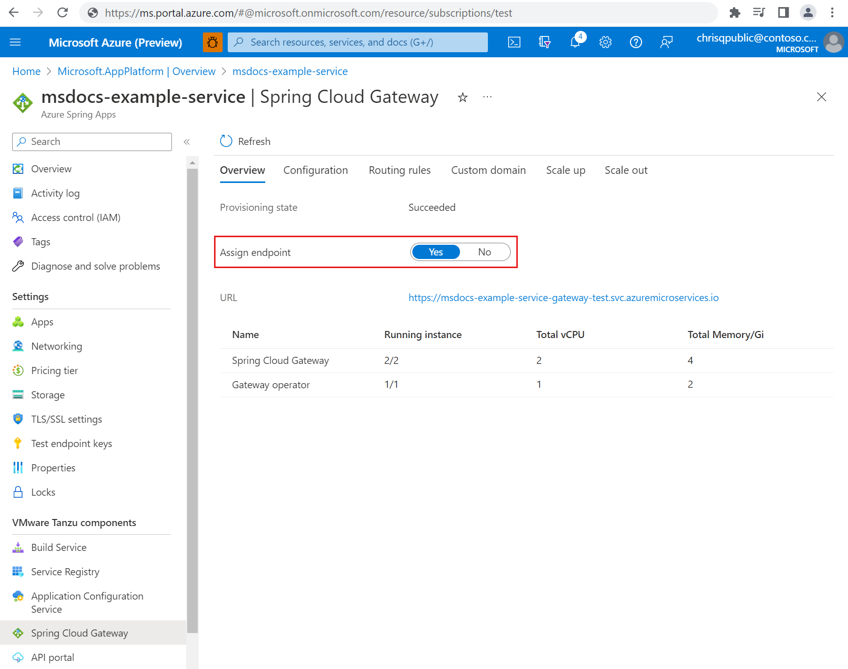The image size is (848, 669).
Task: Collapse the left sidebar menu
Action: tap(187, 142)
